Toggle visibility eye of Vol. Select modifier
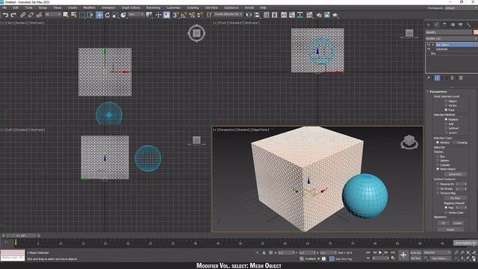 tap(428, 45)
